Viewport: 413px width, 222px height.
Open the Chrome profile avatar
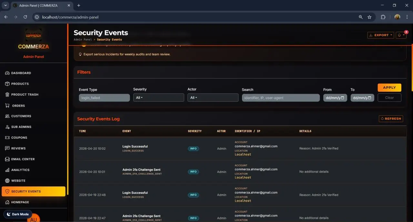[397, 17]
